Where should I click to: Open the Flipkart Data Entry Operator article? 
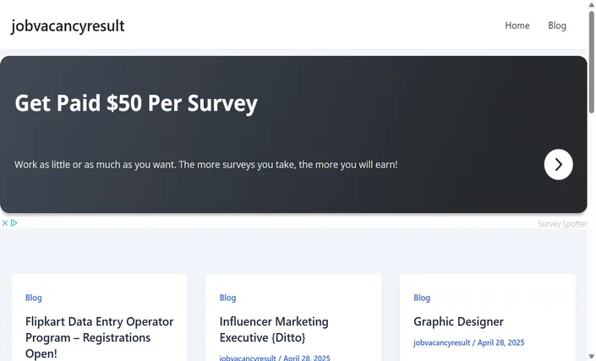[x=99, y=337]
